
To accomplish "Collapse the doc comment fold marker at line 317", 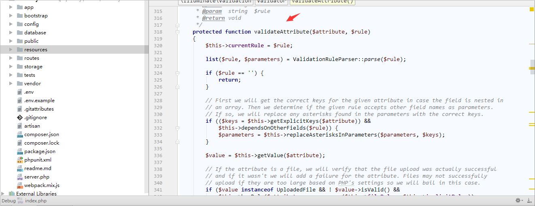I will (177, 25).
